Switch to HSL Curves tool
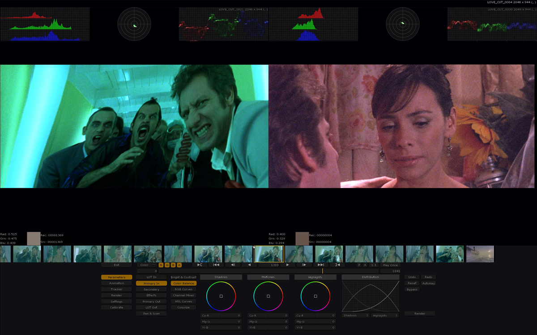Viewport: 537px width, 335px height. pyautogui.click(x=183, y=301)
